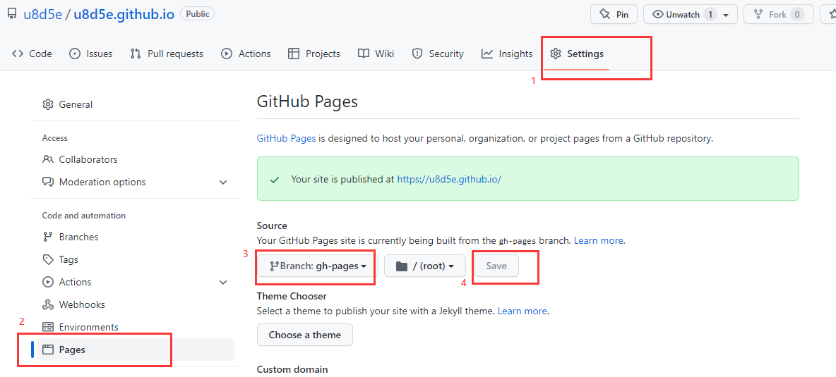Open the Code tab
The image size is (836, 377).
(32, 54)
